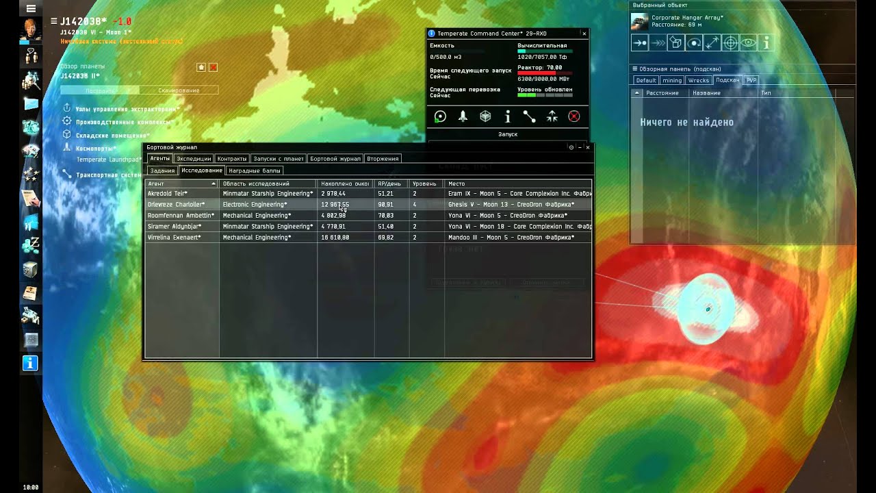Open the Вторжения tab
Viewport: 876px width, 493px height.
click(383, 159)
